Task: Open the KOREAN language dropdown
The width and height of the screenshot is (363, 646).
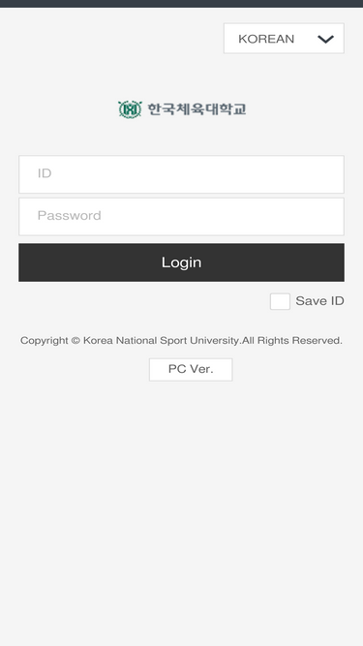Action: click(284, 39)
